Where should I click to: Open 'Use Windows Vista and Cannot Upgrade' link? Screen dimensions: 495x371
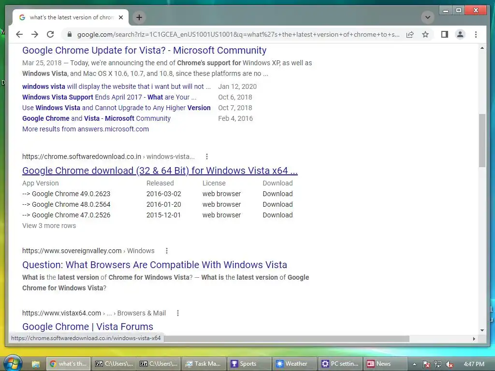116,108
